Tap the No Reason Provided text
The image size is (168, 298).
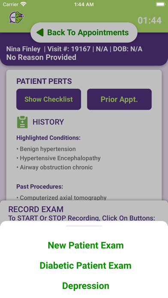click(41, 57)
